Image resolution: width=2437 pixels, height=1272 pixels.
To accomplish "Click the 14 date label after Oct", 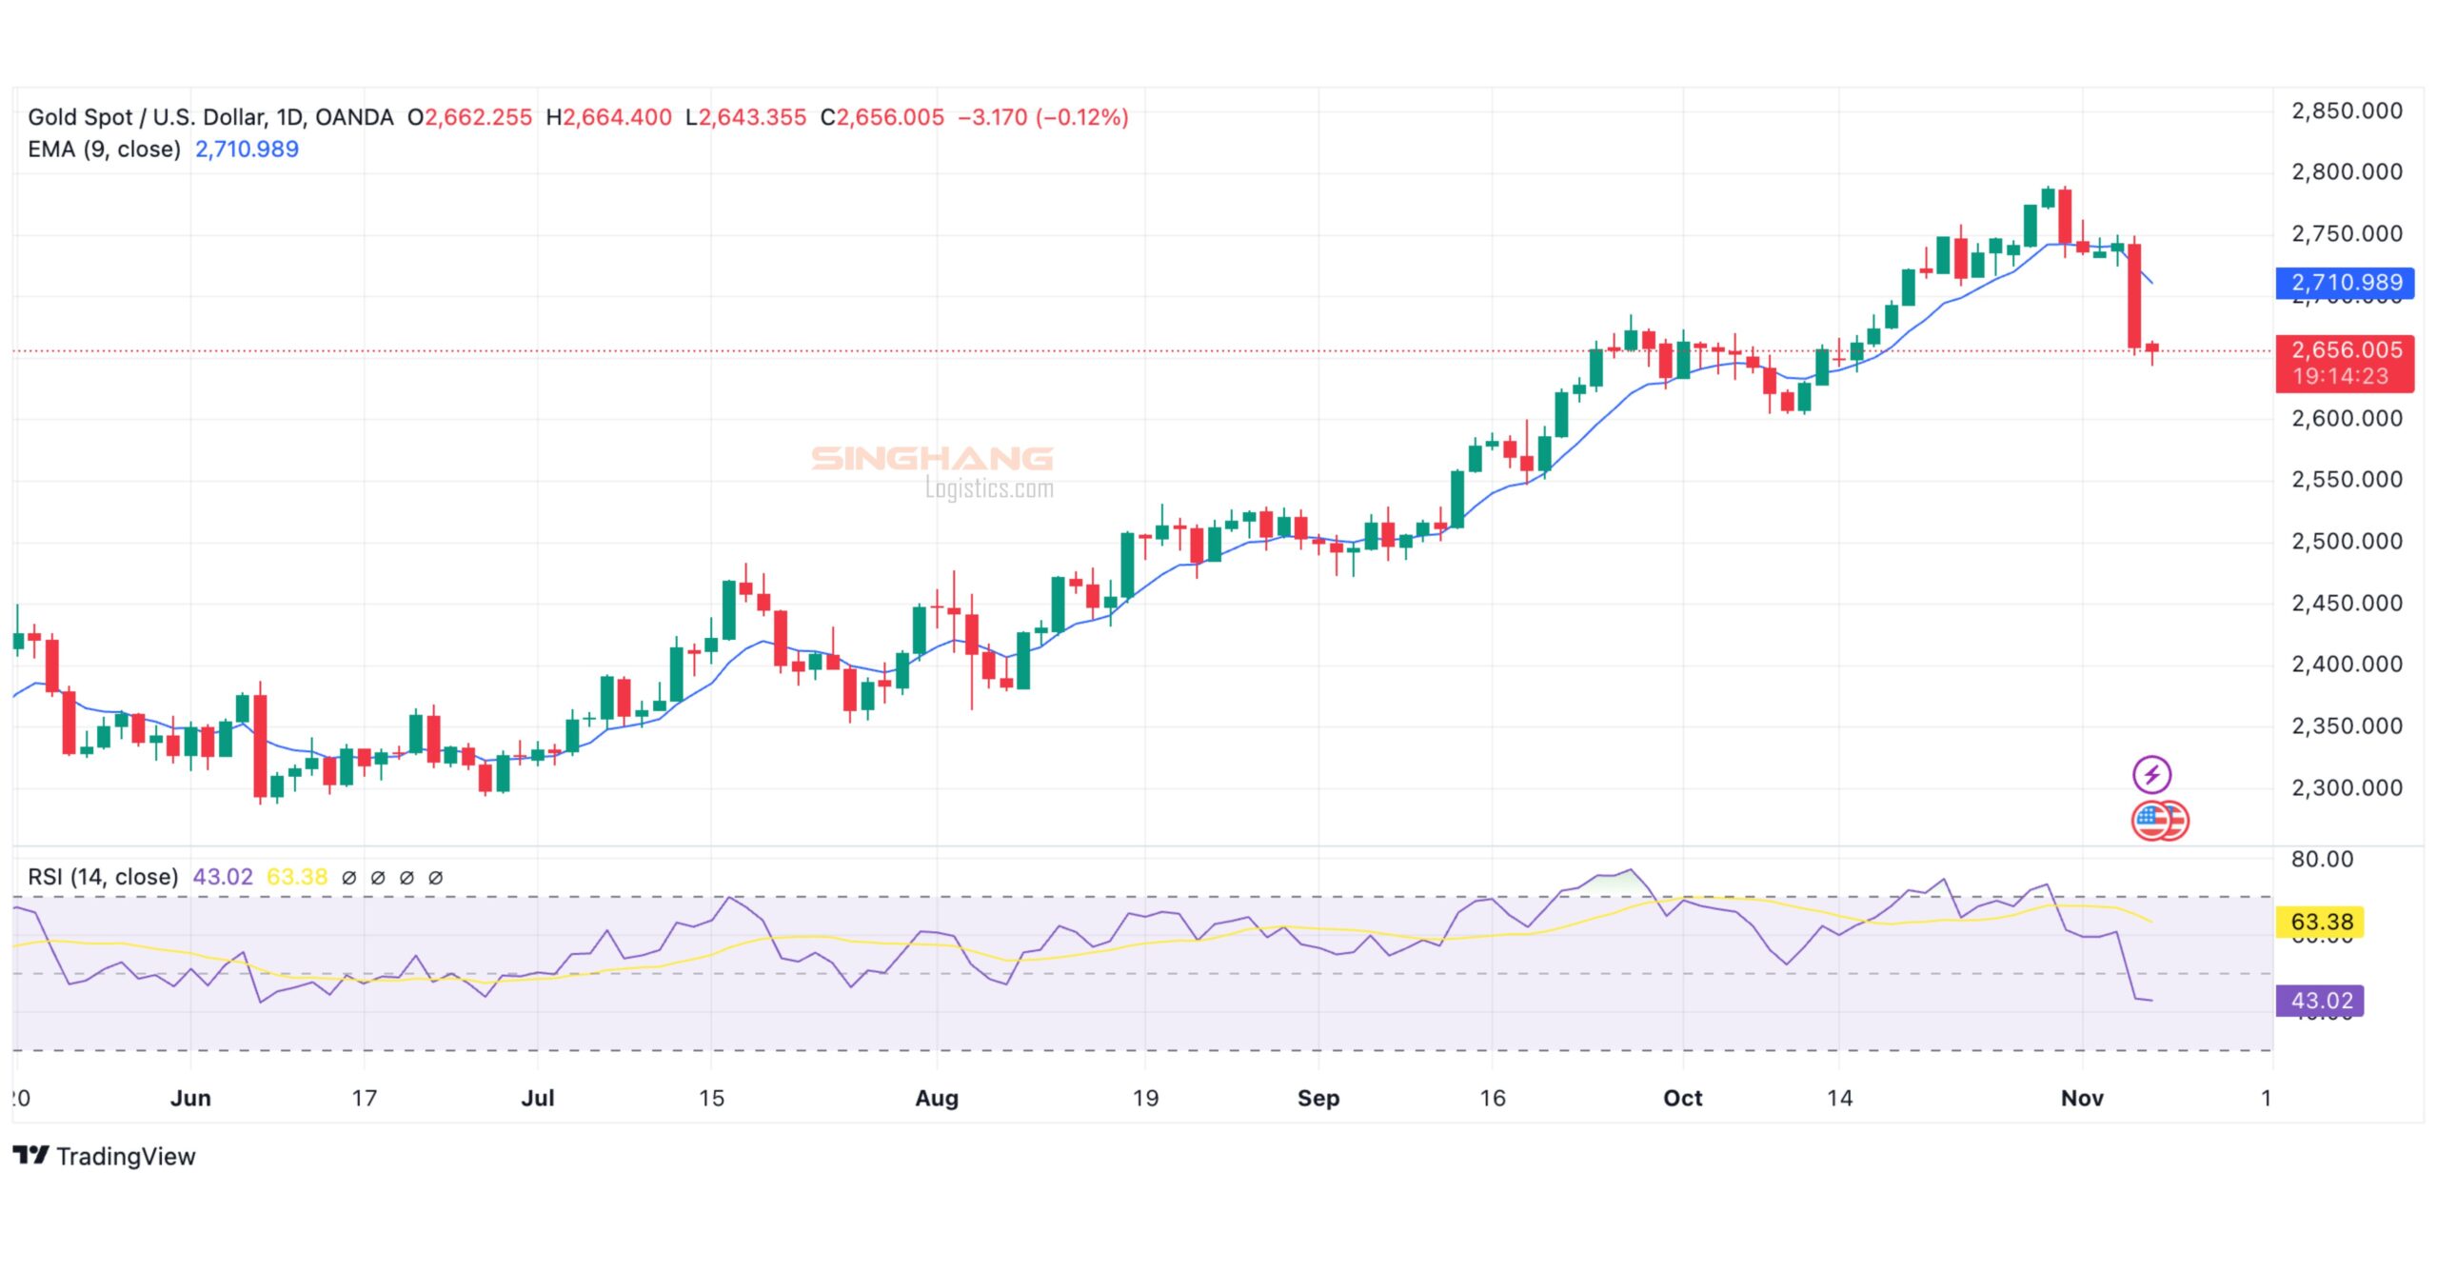I will click(1839, 1099).
